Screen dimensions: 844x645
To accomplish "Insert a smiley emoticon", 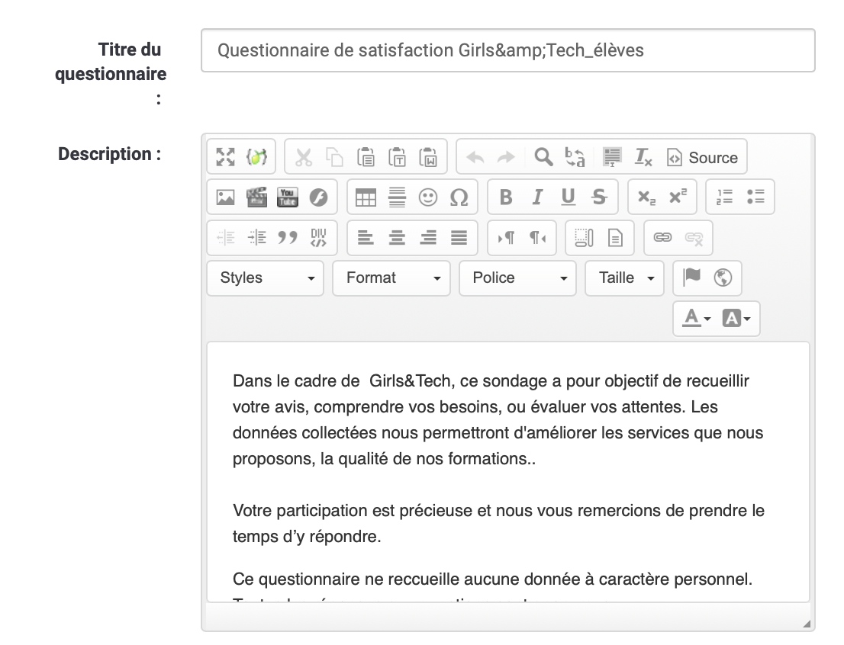I will [x=428, y=197].
